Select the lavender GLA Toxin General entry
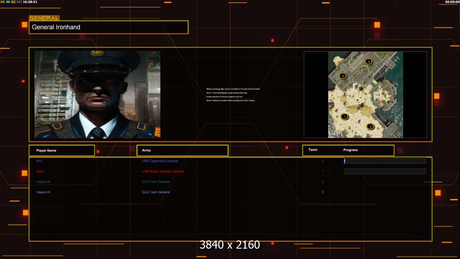Image resolution: width=460 pixels, height=259 pixels. point(156,192)
